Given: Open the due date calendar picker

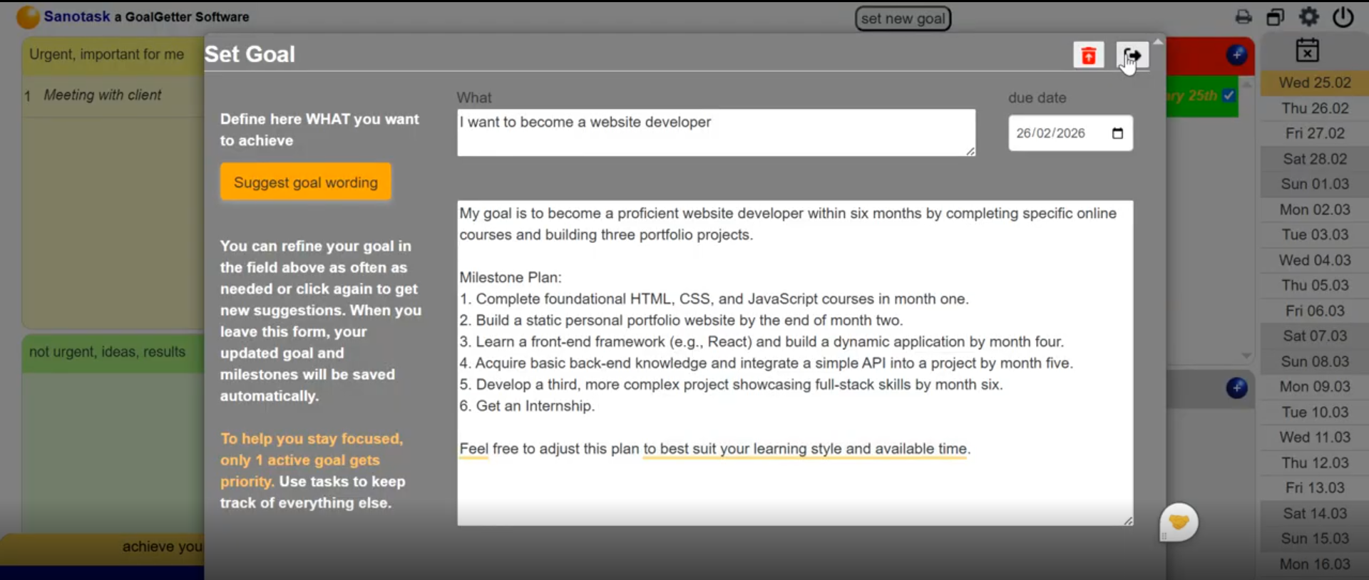Looking at the screenshot, I should 1117,133.
